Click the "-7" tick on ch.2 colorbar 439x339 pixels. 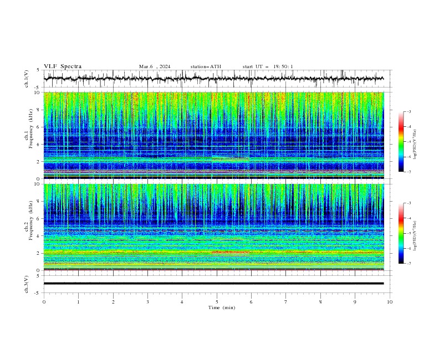click(x=409, y=263)
